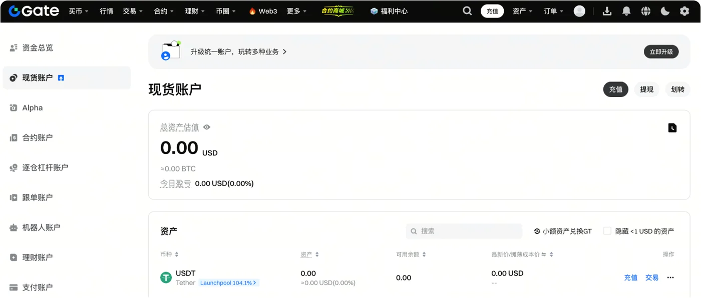This screenshot has height=298, width=701.
Task: Click the USDT Tether coin icon
Action: [x=166, y=277]
